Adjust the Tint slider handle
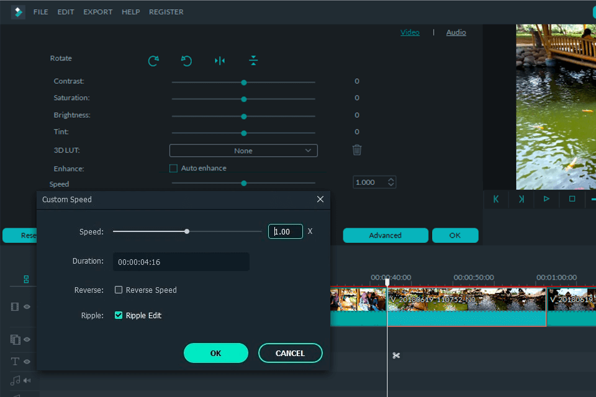Screen dimensions: 596x397 [x=244, y=133]
